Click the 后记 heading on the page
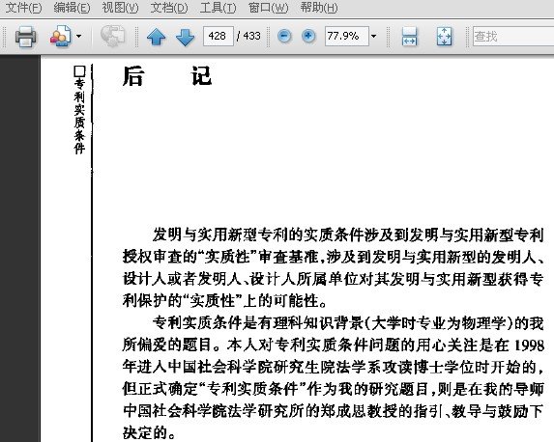This screenshot has height=442, width=554. click(167, 76)
